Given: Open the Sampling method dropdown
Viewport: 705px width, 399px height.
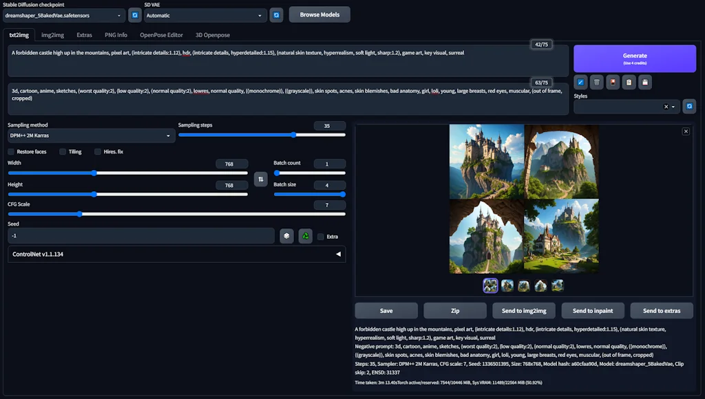Looking at the screenshot, I should point(90,136).
